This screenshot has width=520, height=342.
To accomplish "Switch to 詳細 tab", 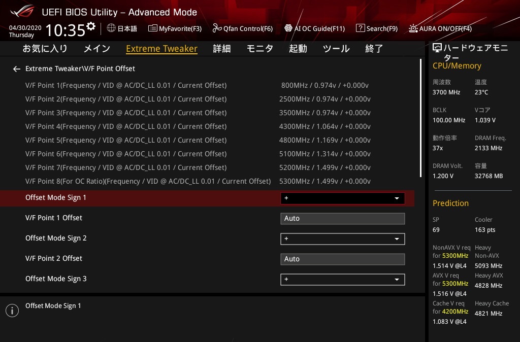I will 222,49.
